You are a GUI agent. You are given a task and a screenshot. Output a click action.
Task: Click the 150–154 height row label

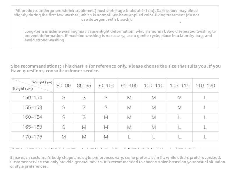32,97
